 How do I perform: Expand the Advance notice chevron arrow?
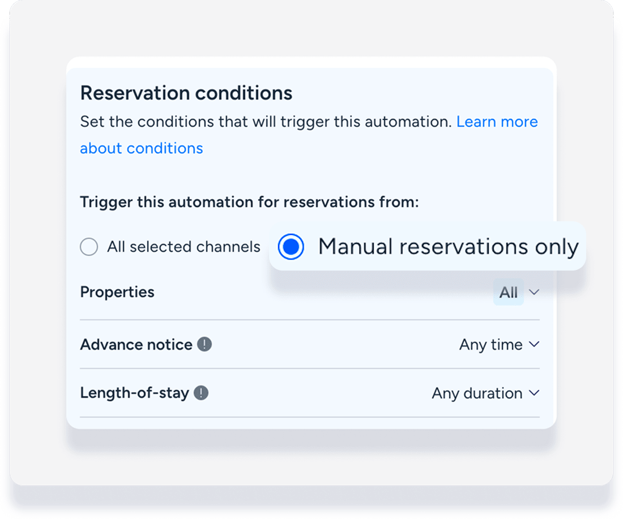[534, 344]
